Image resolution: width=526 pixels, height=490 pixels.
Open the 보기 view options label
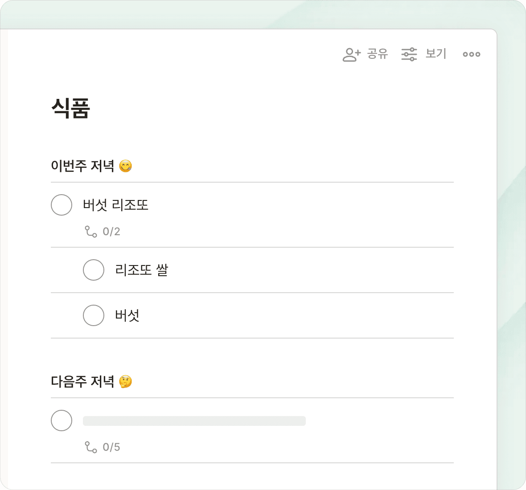pos(436,54)
